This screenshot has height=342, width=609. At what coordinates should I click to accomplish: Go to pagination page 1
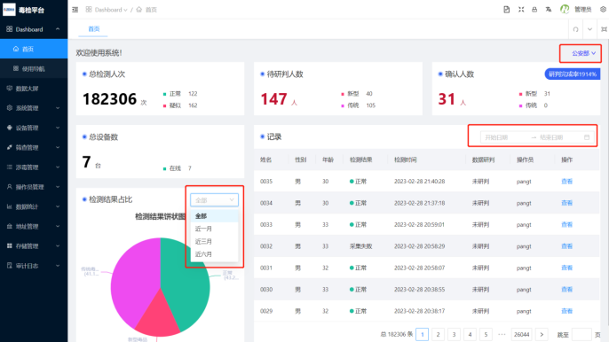click(423, 334)
